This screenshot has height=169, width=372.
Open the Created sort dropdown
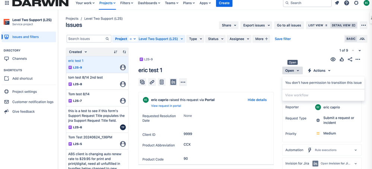(x=78, y=52)
